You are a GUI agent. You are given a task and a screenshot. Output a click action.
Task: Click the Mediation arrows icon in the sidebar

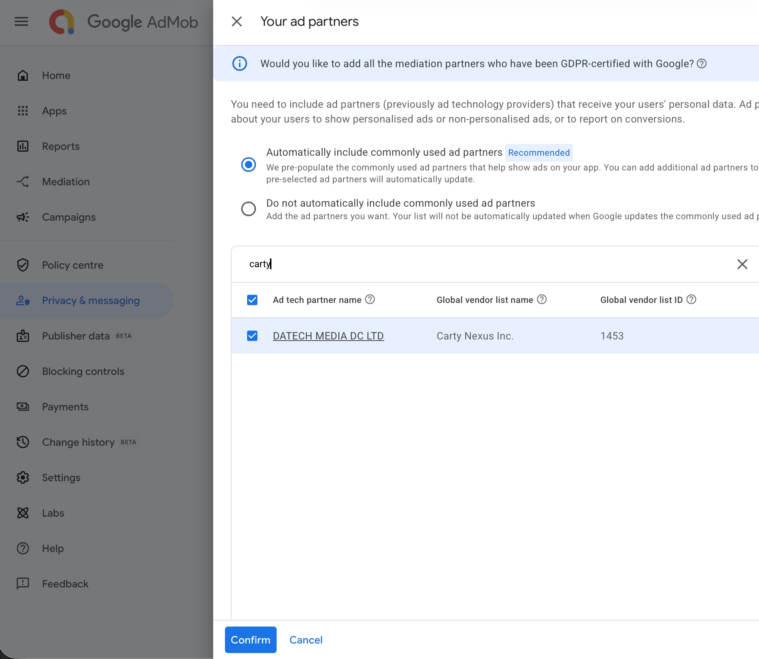click(23, 182)
